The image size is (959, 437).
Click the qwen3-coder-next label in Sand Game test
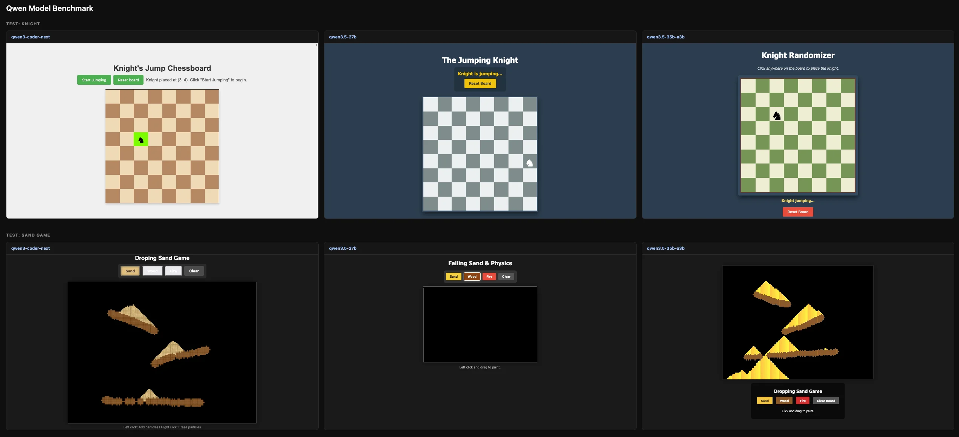click(x=31, y=248)
